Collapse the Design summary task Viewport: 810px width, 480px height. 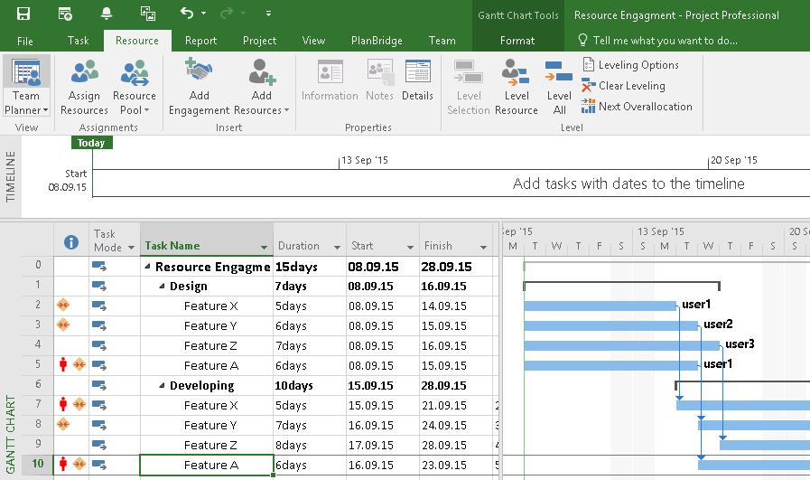(x=162, y=286)
